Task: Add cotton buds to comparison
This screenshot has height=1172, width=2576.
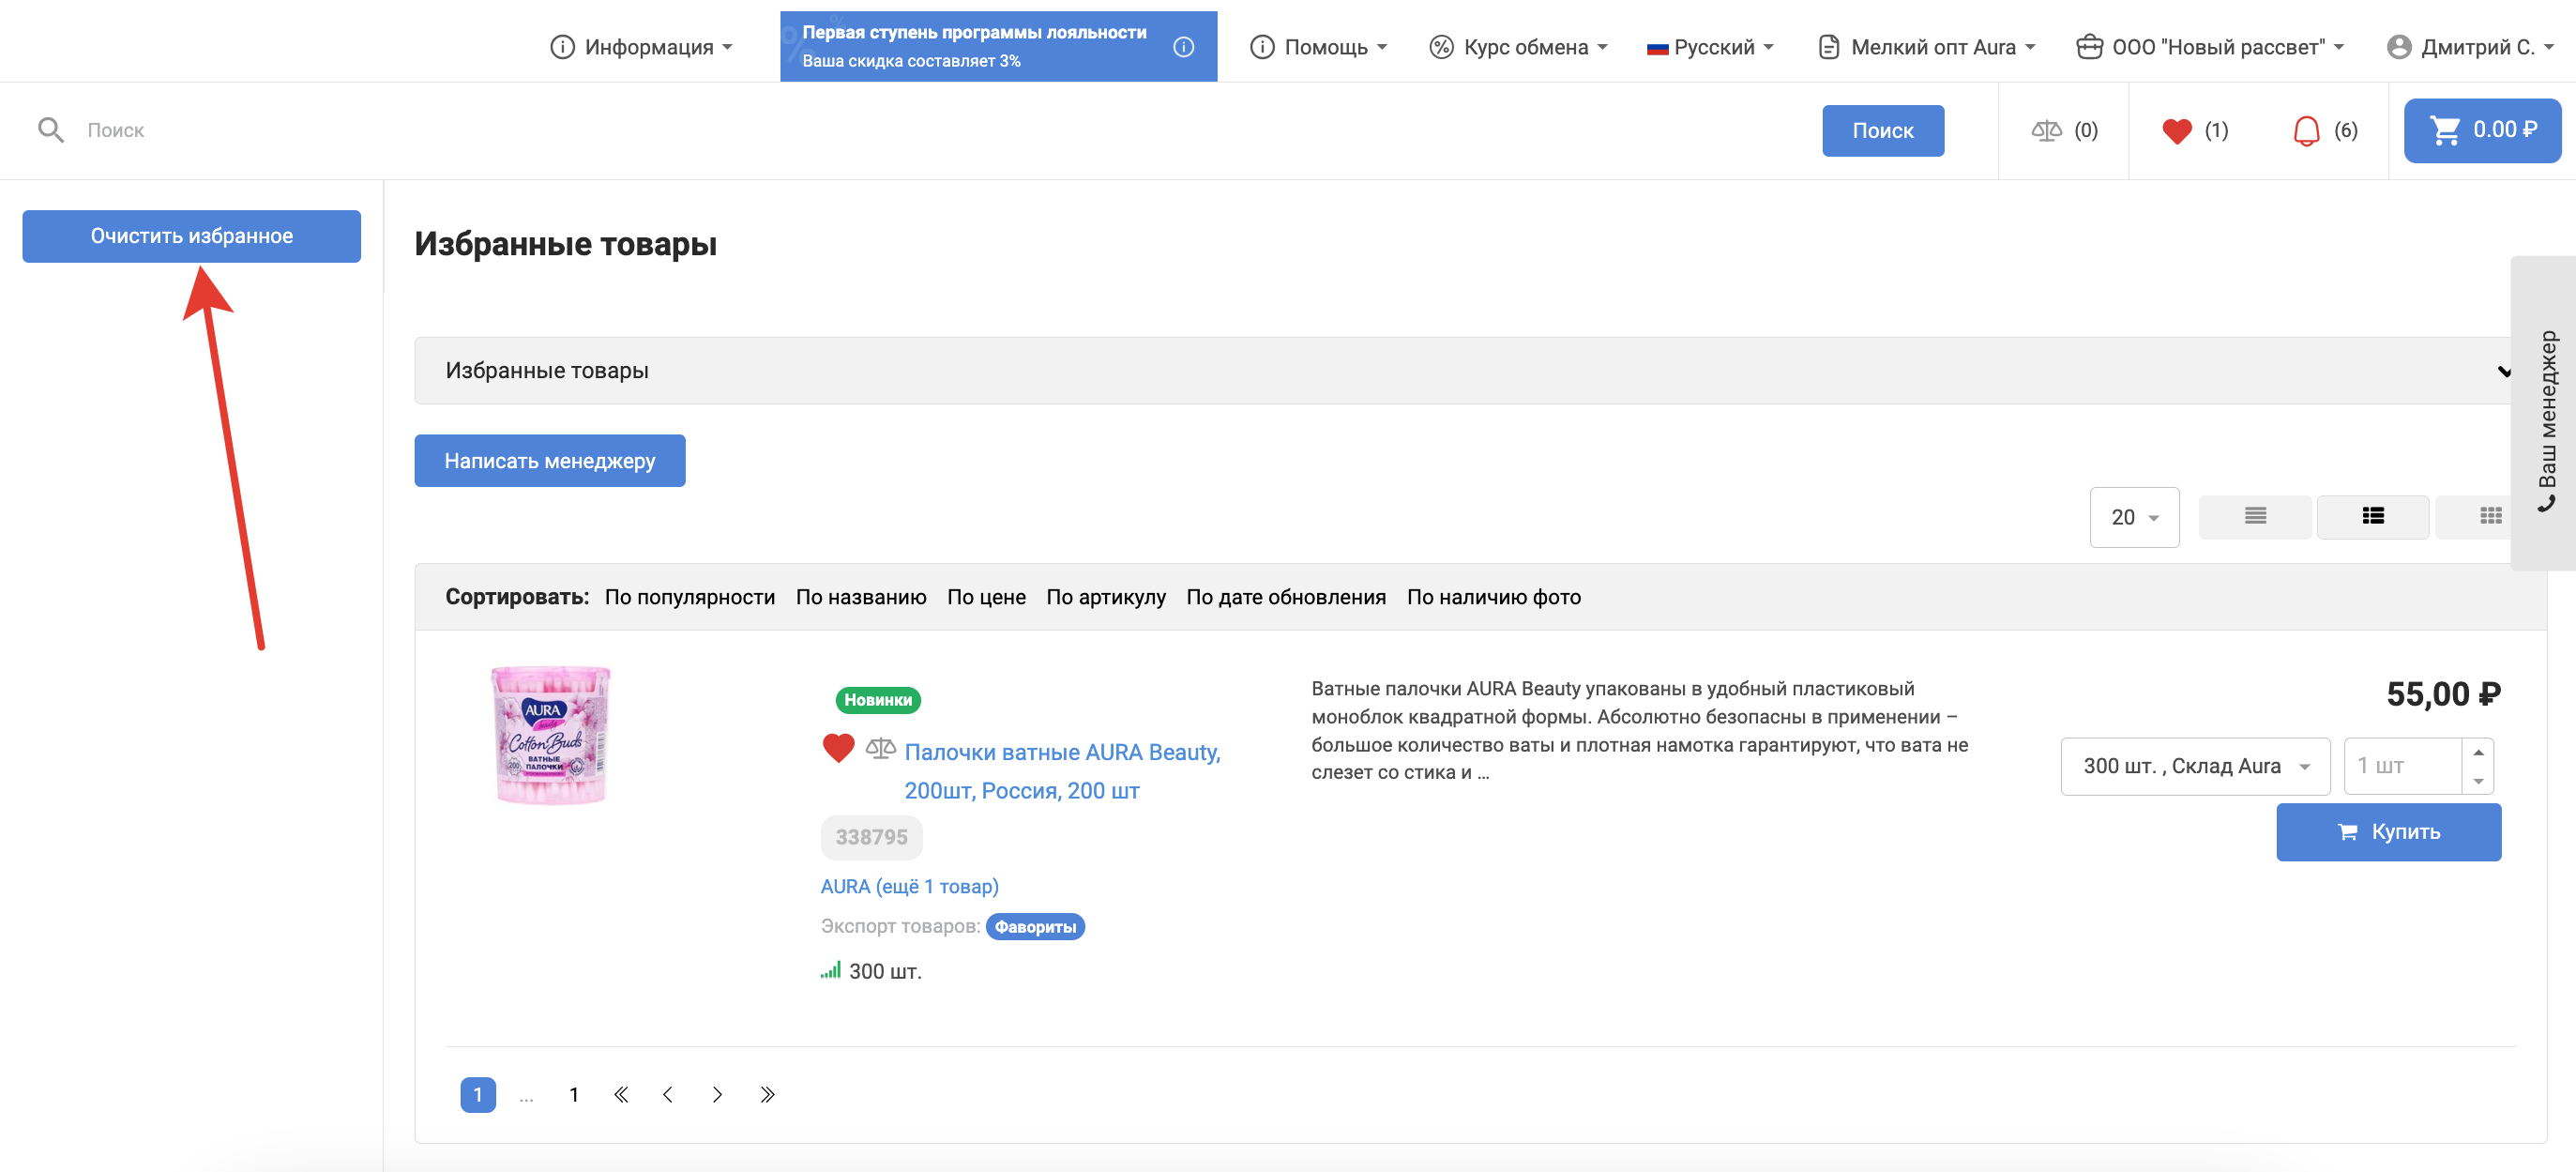Action: point(880,748)
